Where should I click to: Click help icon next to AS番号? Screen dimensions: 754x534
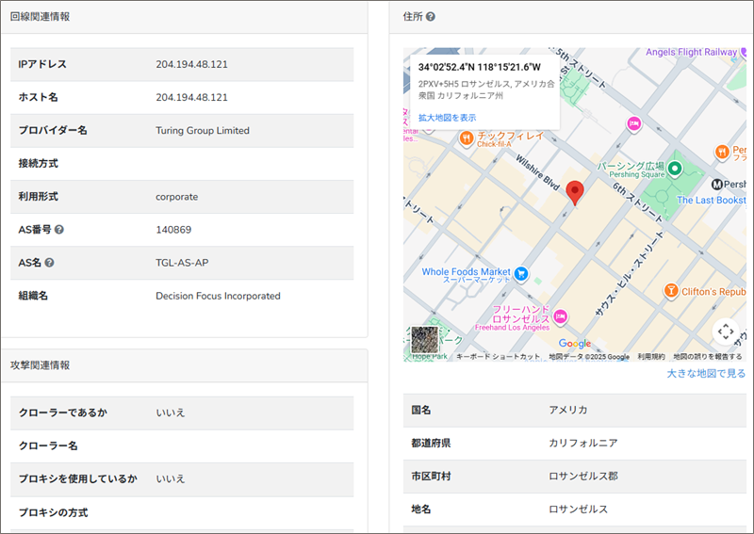(59, 230)
